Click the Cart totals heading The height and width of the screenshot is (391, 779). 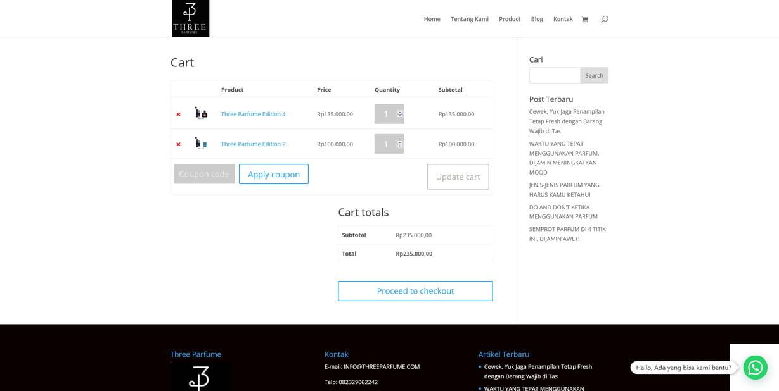coord(363,213)
